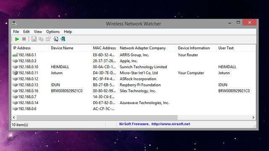269x151 pixels.
Task: Sort by the User Text column header
Action: pos(236,48)
